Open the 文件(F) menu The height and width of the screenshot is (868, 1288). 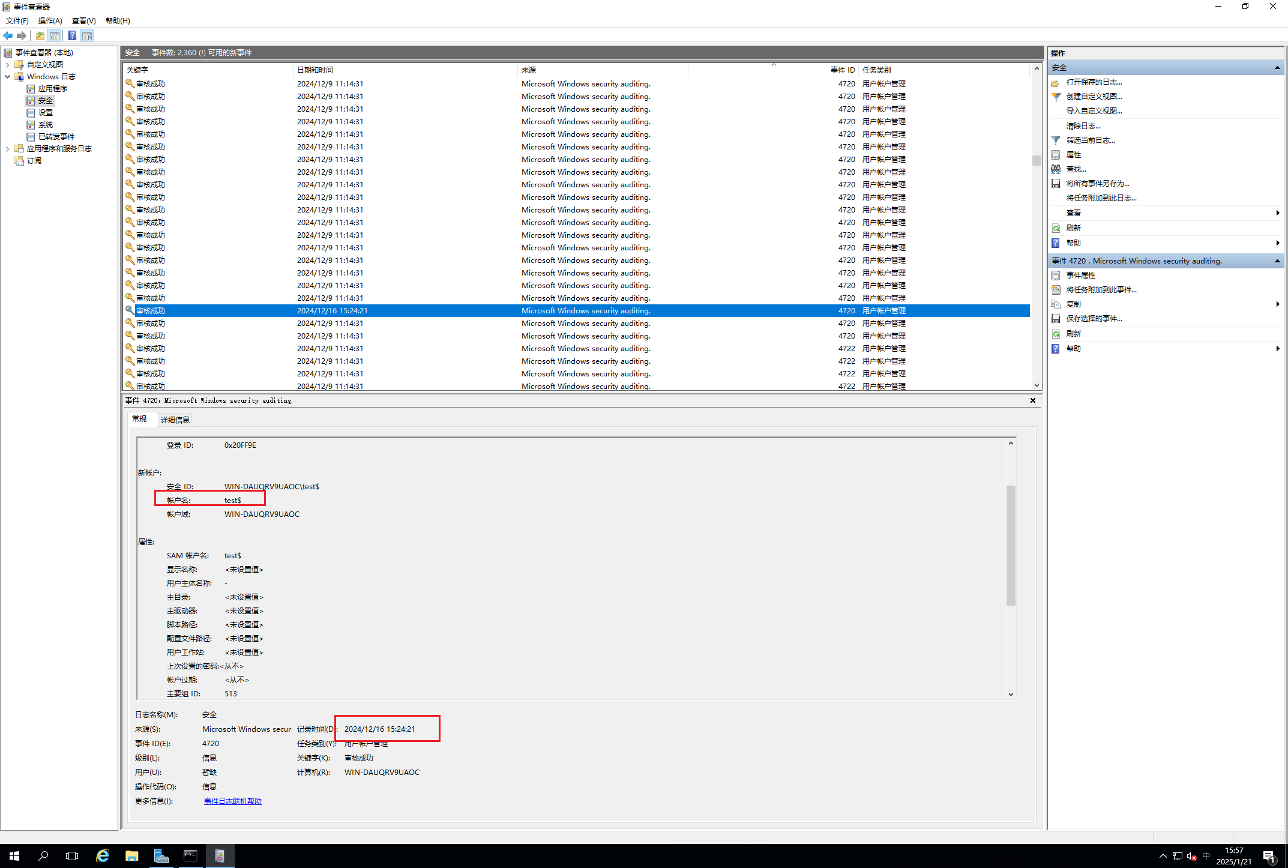(x=17, y=20)
